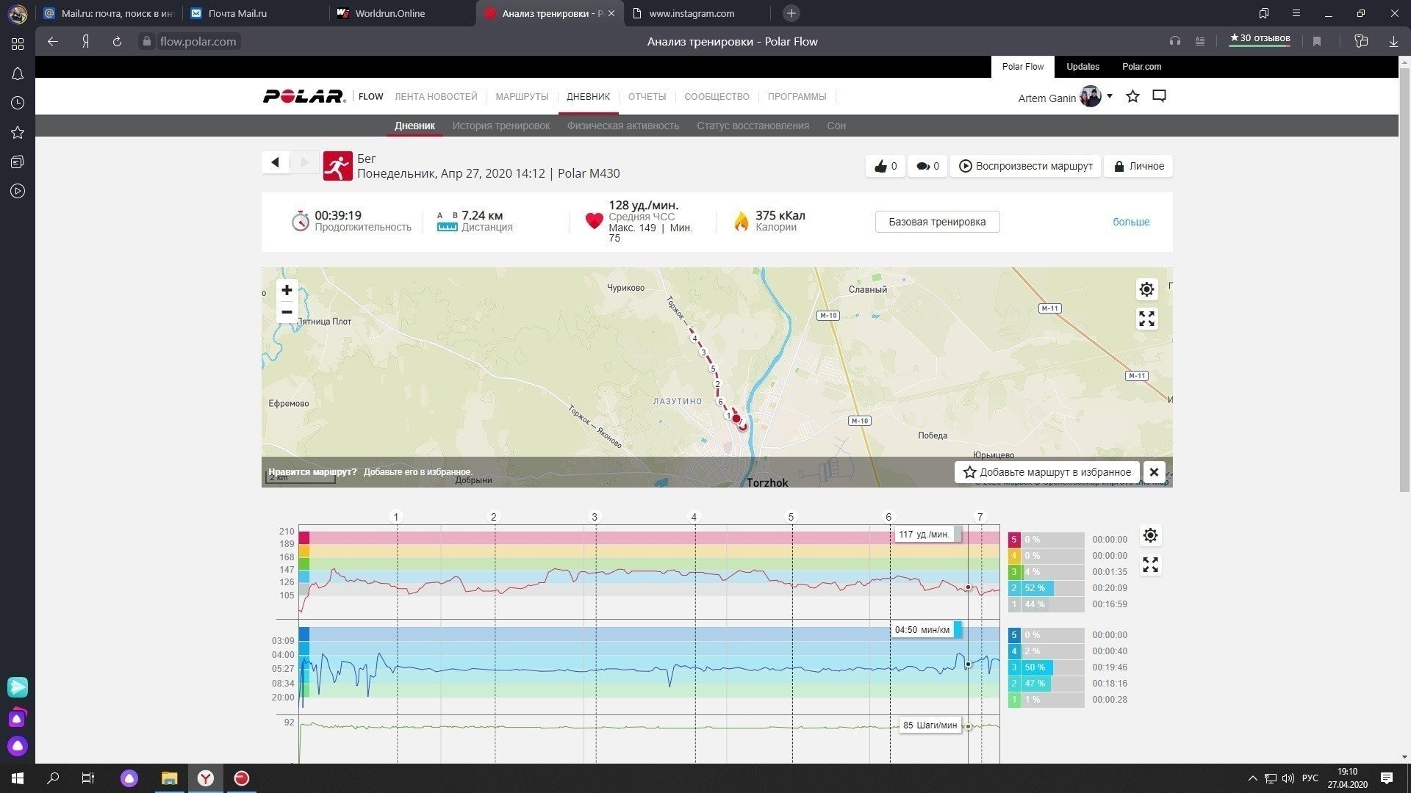Go back with the browser back arrow
The height and width of the screenshot is (793, 1411).
point(53,42)
